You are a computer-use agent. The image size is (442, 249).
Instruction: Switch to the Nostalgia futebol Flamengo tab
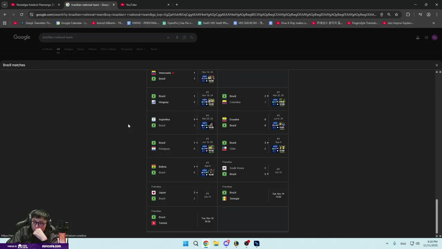(x=36, y=5)
